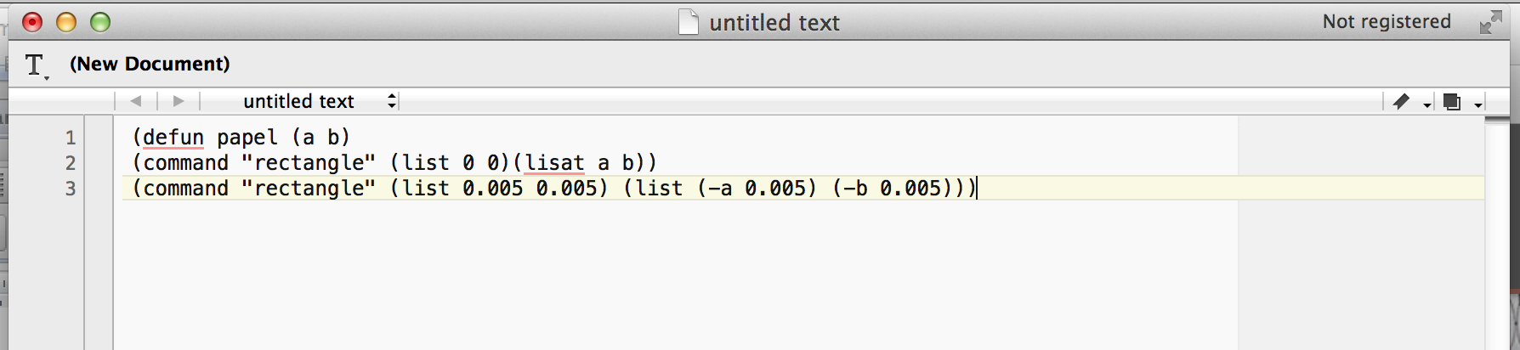Click the previous document back arrow
Image resolution: width=1520 pixels, height=350 pixels.
(136, 101)
